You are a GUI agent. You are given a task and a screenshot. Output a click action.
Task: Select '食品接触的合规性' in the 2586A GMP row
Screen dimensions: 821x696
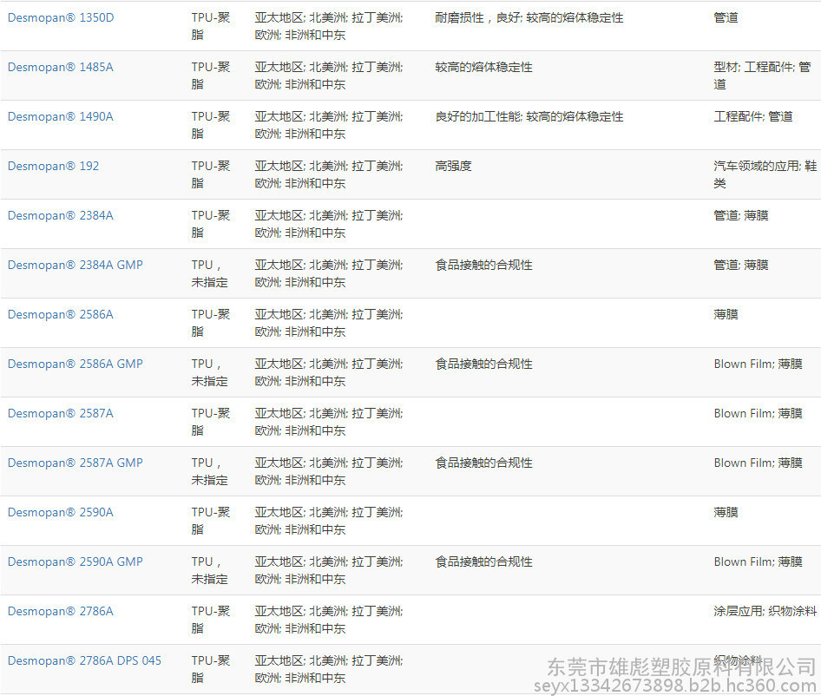click(x=483, y=364)
